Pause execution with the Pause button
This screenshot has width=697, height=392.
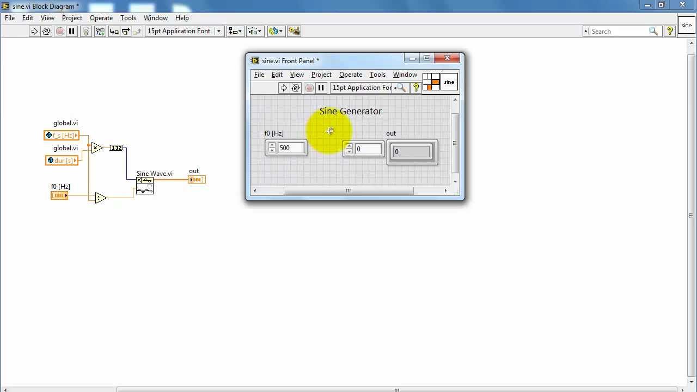point(72,31)
